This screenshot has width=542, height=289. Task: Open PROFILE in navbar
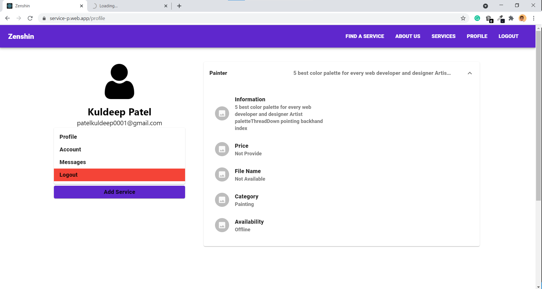pyautogui.click(x=477, y=36)
